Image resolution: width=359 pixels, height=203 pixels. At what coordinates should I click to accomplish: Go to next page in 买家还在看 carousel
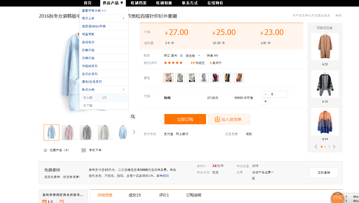334,147
